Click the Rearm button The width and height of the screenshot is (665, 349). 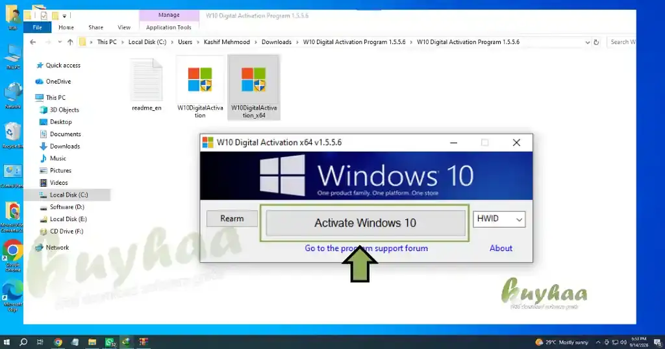coord(232,219)
